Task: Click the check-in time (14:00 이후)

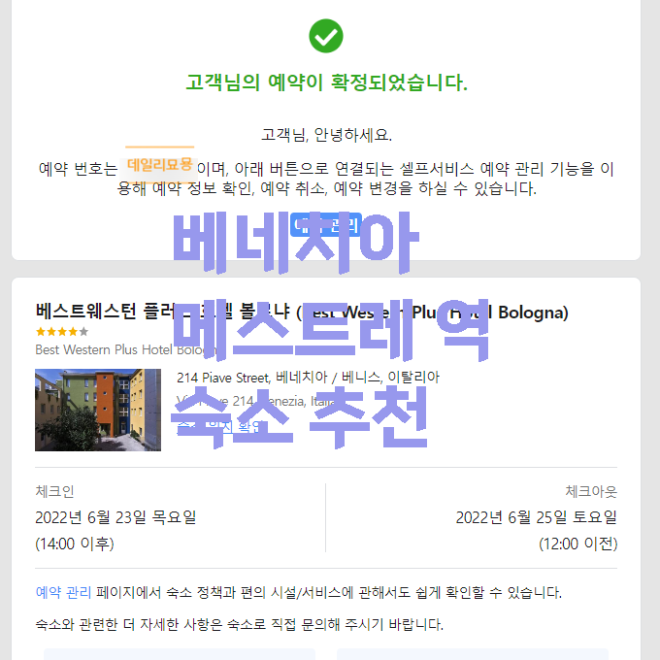Action: [x=75, y=544]
